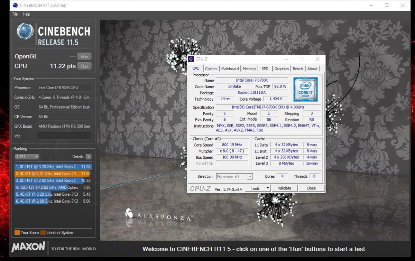Screen dimensions: 415x261
Task: Open the Tools dropdown arrow
Action: tap(268, 188)
